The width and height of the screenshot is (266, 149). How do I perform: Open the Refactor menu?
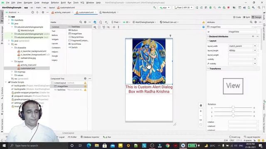coord(55,2)
